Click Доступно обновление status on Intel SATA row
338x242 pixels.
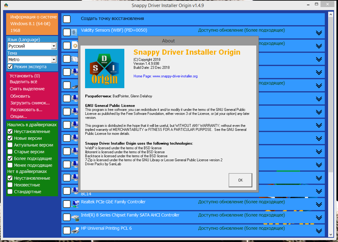click(241, 215)
